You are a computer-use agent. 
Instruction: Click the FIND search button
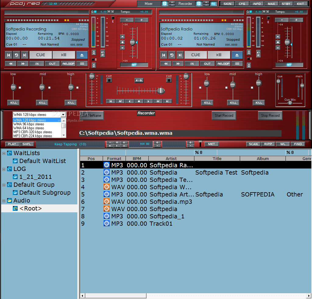(x=298, y=144)
